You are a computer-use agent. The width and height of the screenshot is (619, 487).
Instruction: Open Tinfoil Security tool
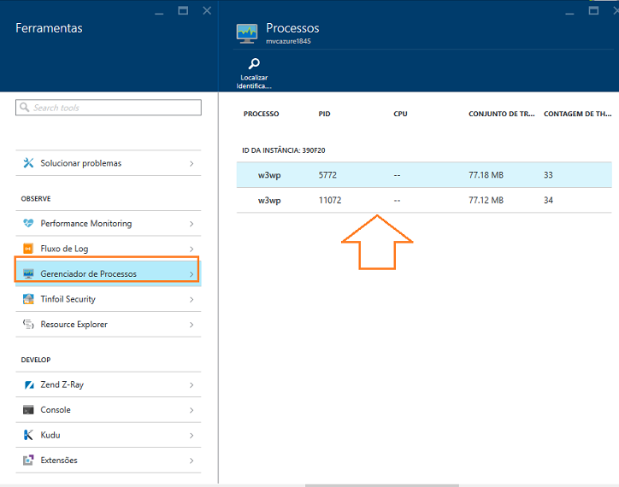(x=109, y=299)
